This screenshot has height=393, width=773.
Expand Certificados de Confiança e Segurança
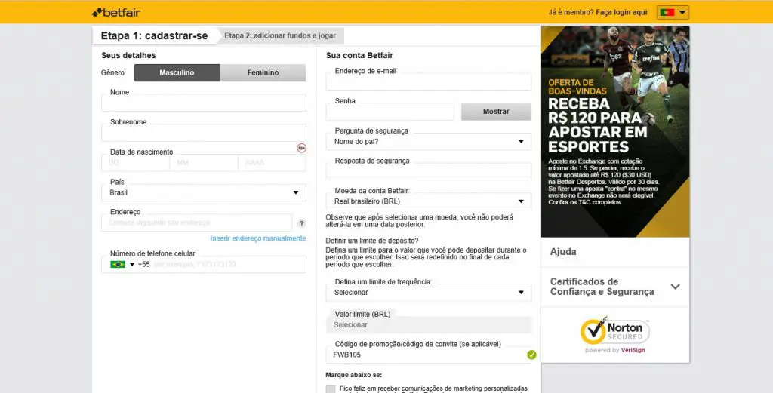pos(615,287)
